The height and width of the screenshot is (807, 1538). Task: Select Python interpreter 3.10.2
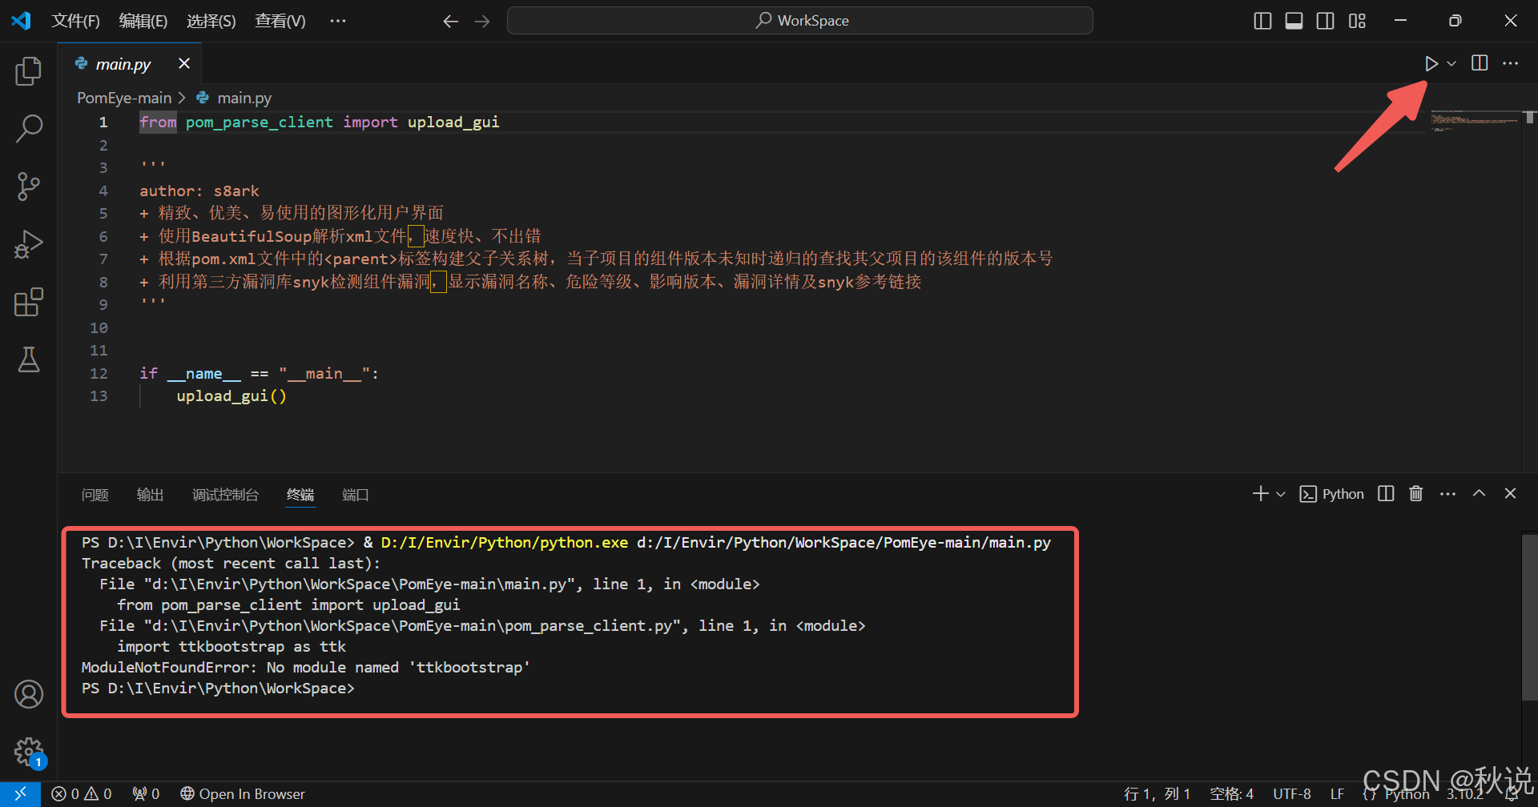pos(1466,794)
